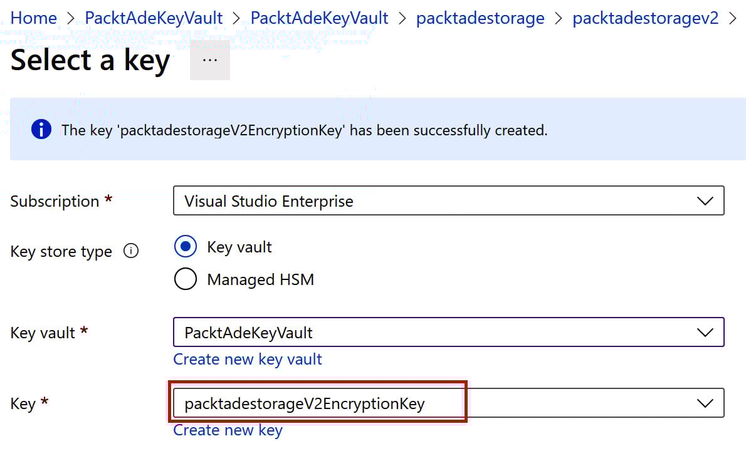Select the Managed HSM radio button
746x451 pixels.
(186, 279)
